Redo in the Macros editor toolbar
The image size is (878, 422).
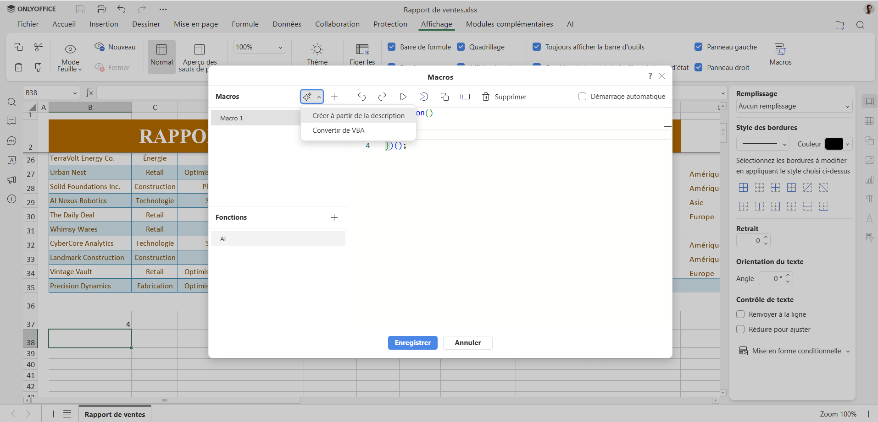coord(382,97)
